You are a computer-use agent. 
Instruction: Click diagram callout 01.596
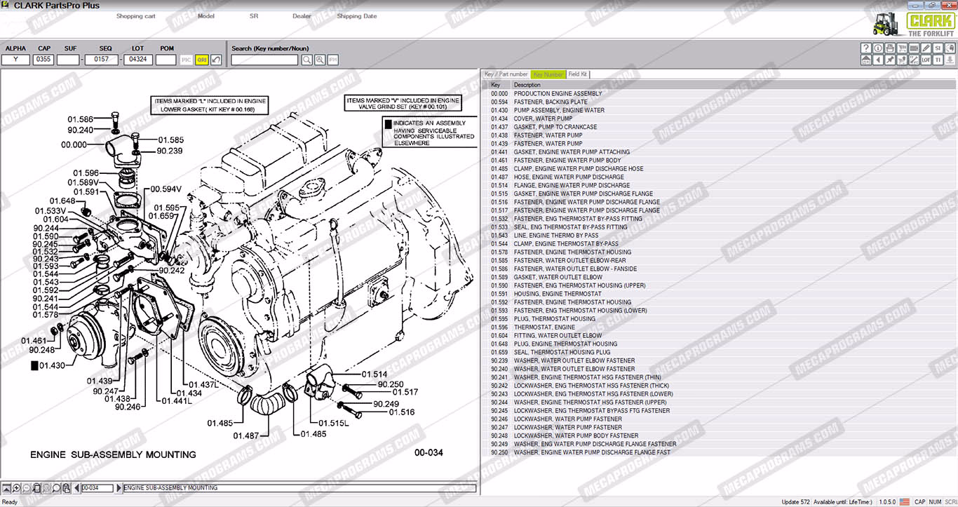86,173
